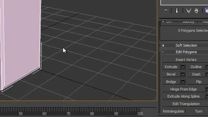Jump to frame 100 on timeline
208x117 pixels.
coord(140,113)
